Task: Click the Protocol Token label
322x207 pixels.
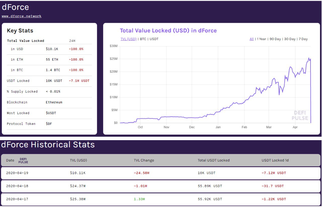Action: point(21,124)
